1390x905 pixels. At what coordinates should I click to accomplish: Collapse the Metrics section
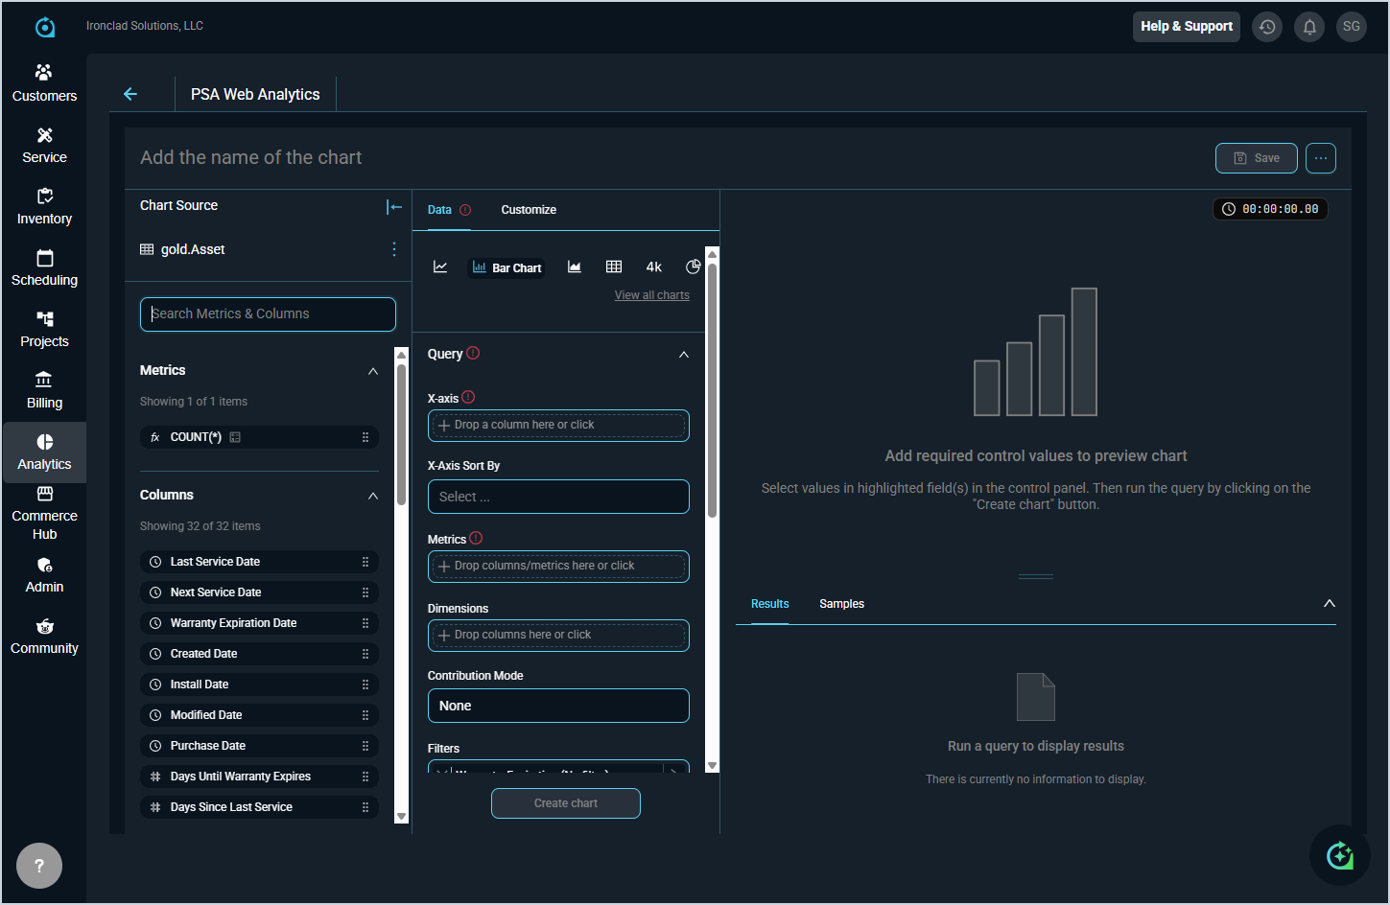373,371
